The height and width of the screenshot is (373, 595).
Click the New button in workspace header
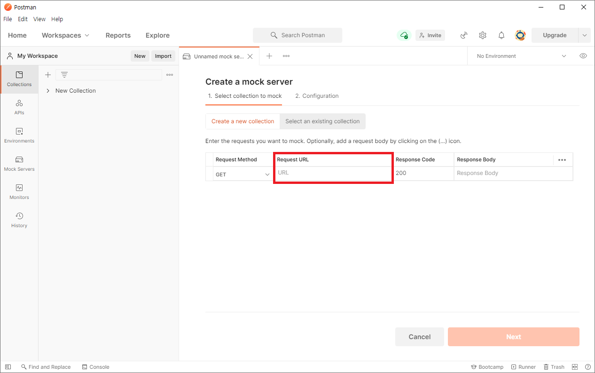click(140, 56)
